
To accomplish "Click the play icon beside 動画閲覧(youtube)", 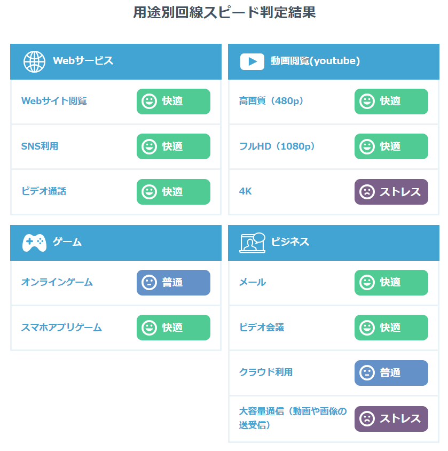I will (252, 61).
